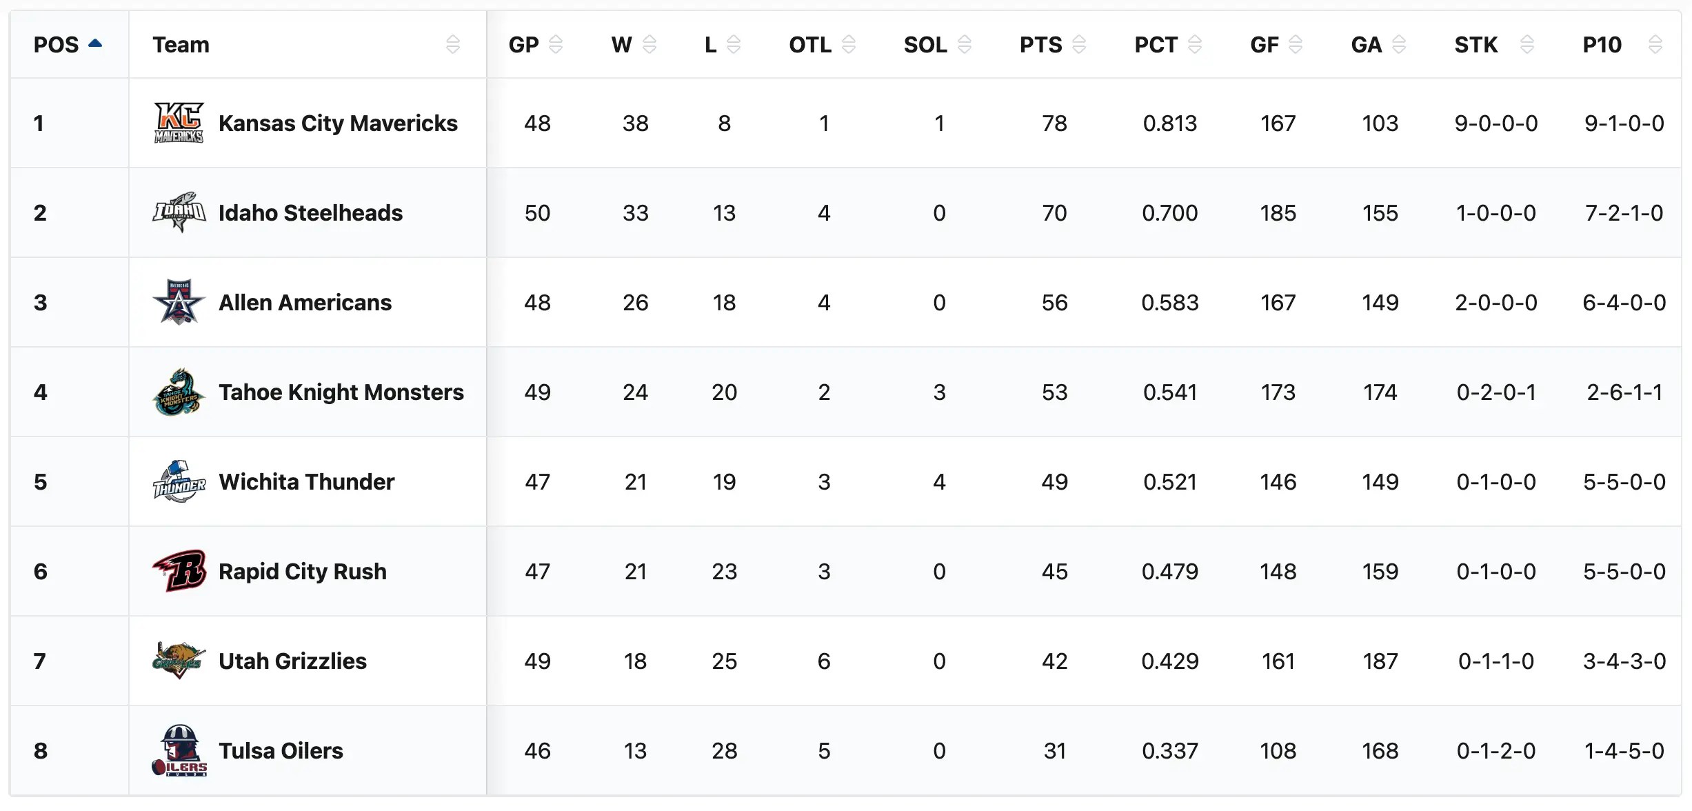Image resolution: width=1692 pixels, height=811 pixels.
Task: Toggle POS column ascending sort arrow
Action: (95, 44)
